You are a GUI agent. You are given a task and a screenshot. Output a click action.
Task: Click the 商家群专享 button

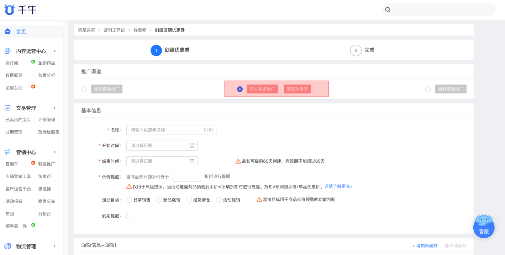(298, 89)
